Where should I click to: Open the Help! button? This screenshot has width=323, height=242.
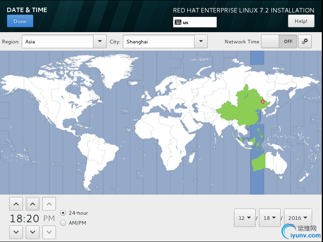tap(301, 21)
